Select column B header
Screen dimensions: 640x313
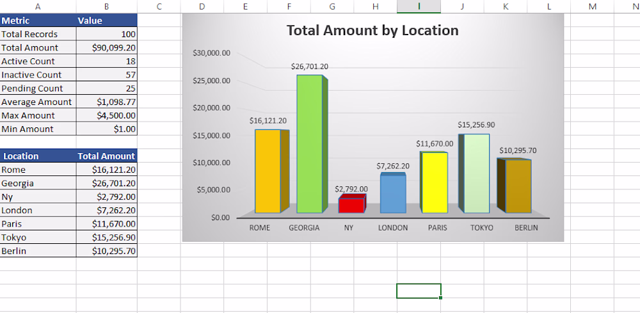click(106, 6)
